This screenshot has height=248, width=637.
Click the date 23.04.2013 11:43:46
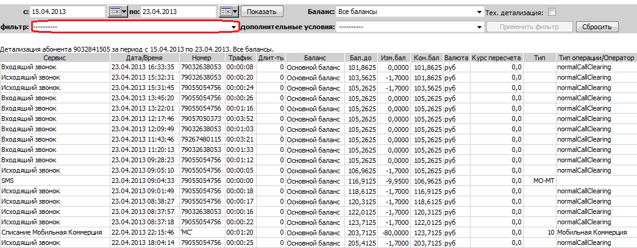[x=143, y=139]
